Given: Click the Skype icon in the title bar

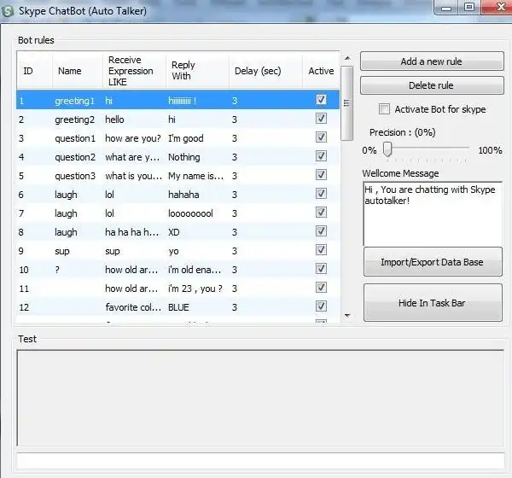Looking at the screenshot, I should tap(7, 11).
